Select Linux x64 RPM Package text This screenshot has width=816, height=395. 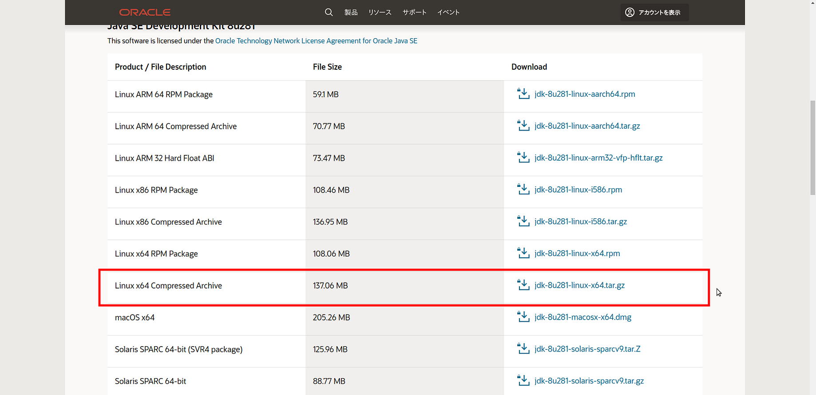[156, 254]
